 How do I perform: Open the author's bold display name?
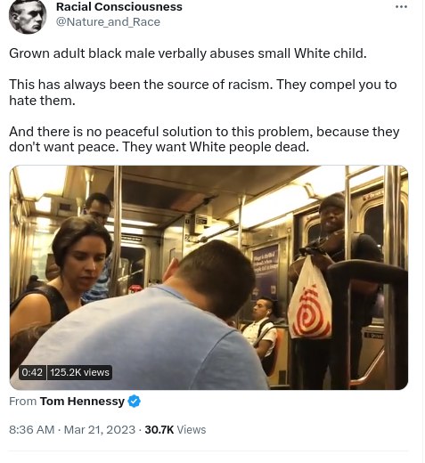[x=119, y=6]
